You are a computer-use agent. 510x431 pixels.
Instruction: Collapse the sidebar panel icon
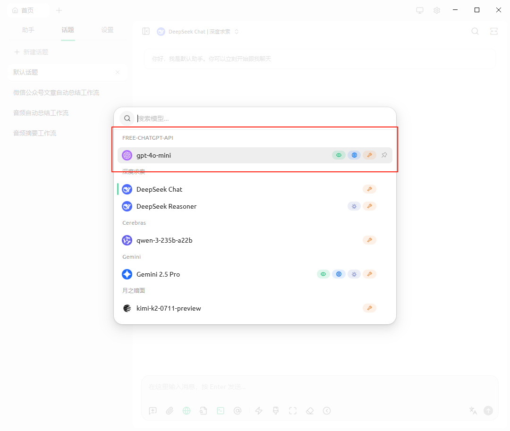146,31
